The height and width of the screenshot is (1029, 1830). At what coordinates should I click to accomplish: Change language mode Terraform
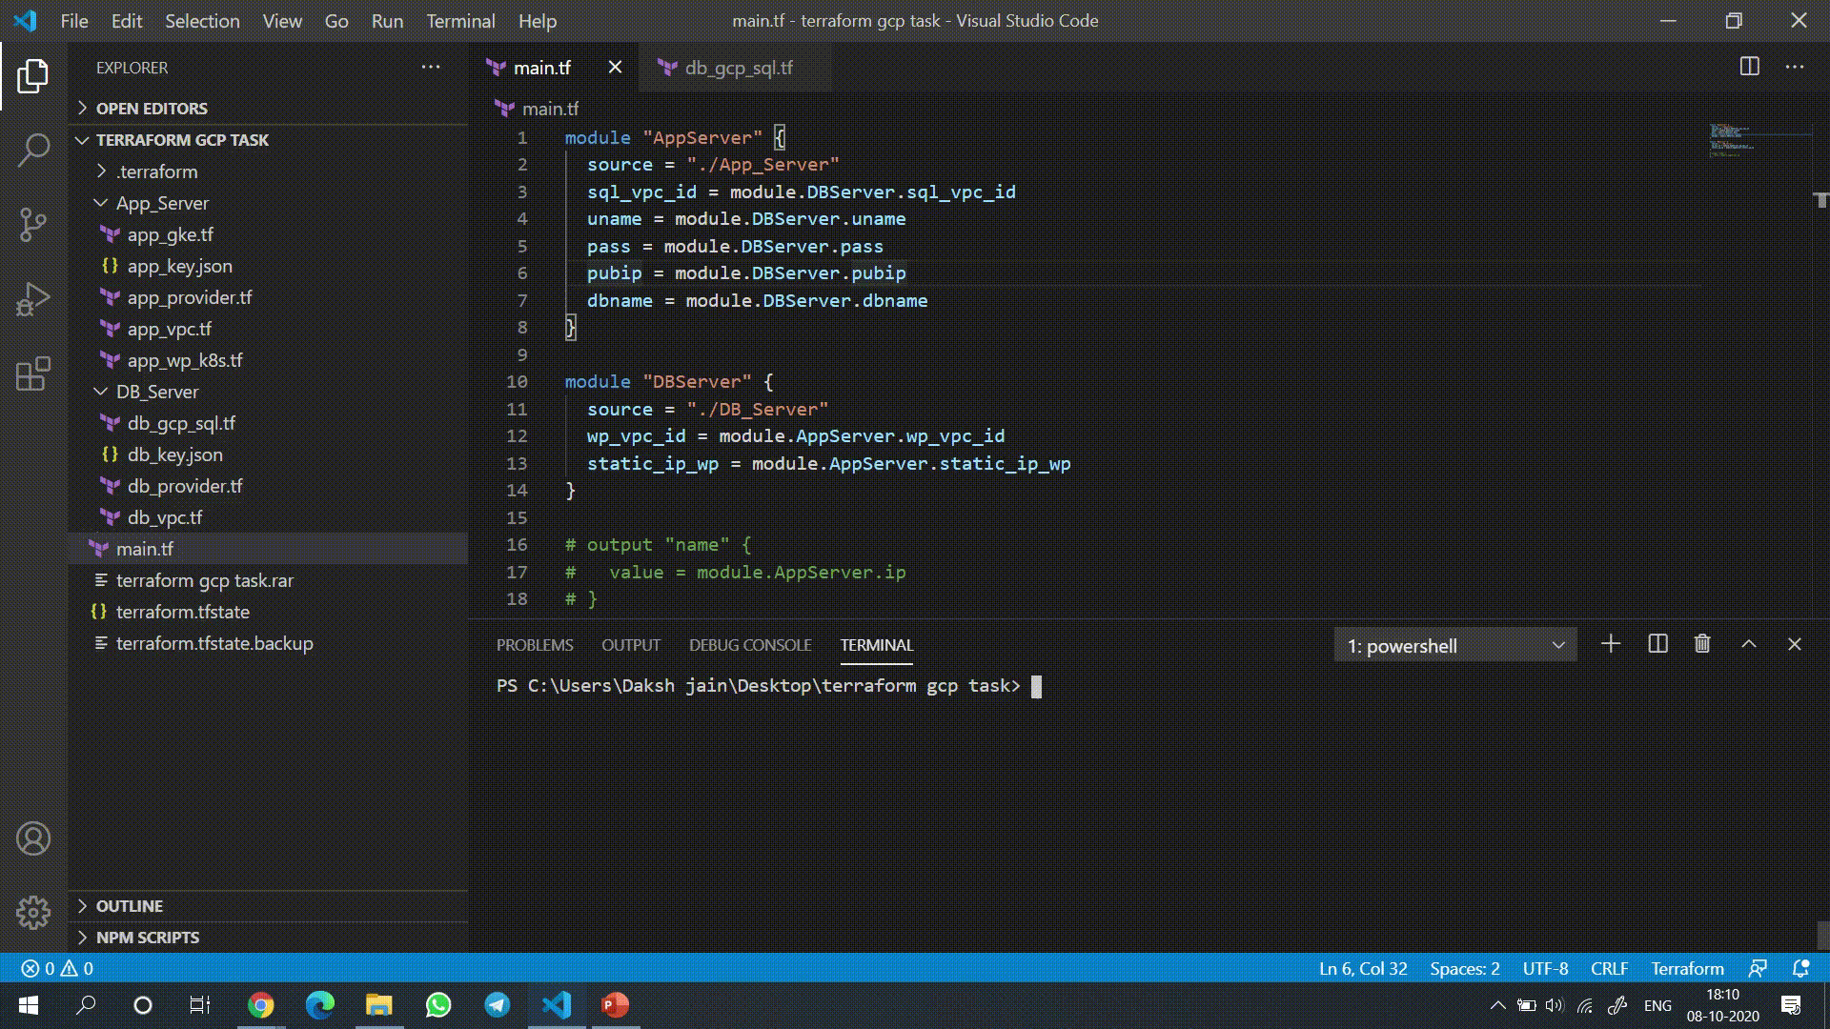(x=1687, y=968)
